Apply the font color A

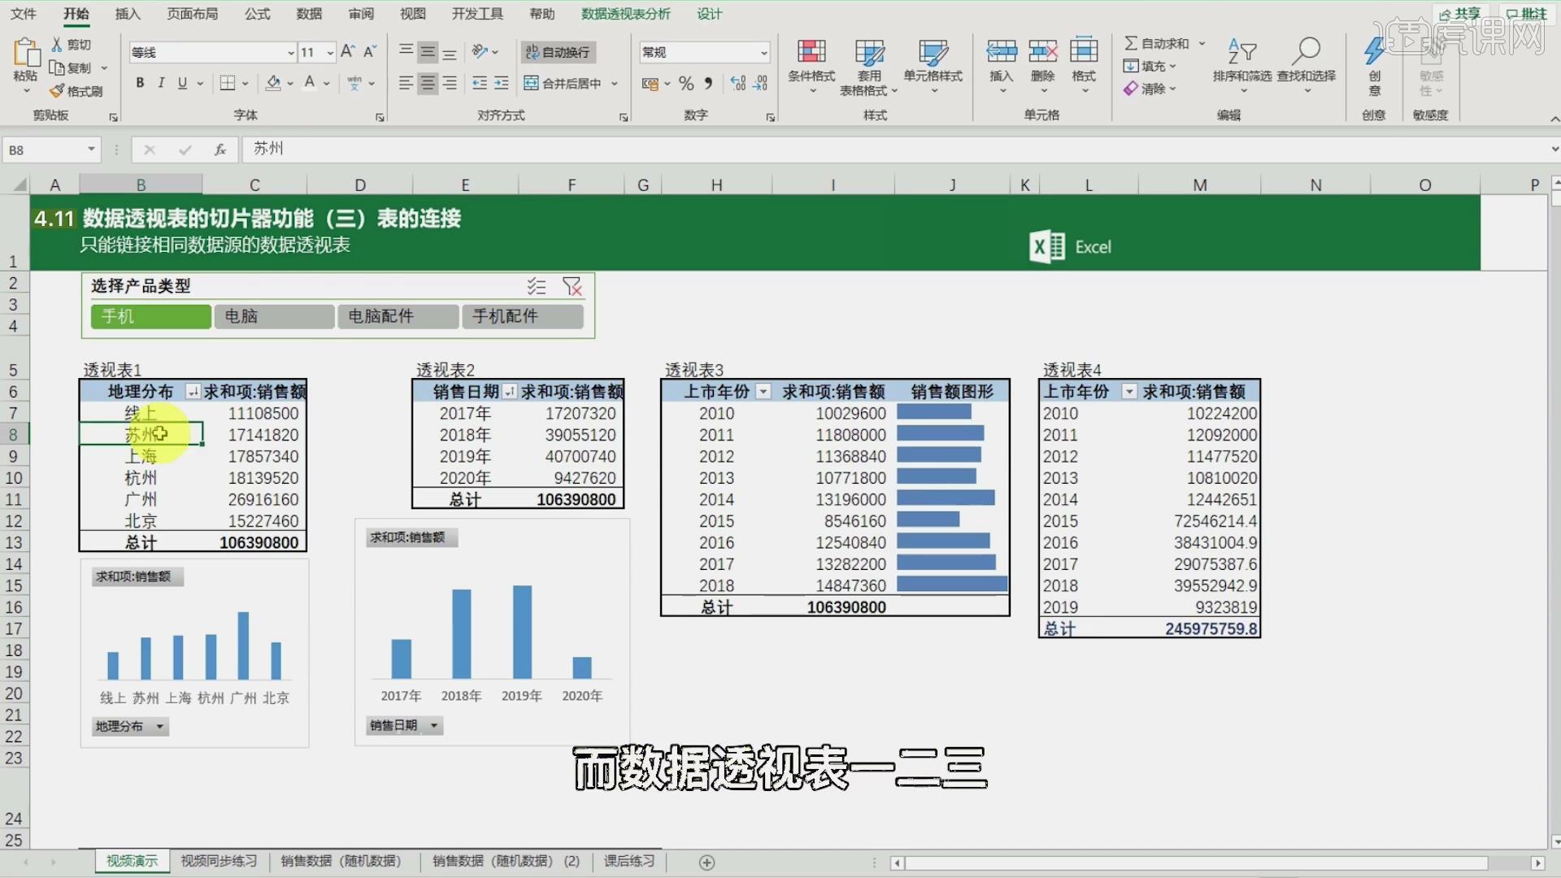[x=310, y=83]
